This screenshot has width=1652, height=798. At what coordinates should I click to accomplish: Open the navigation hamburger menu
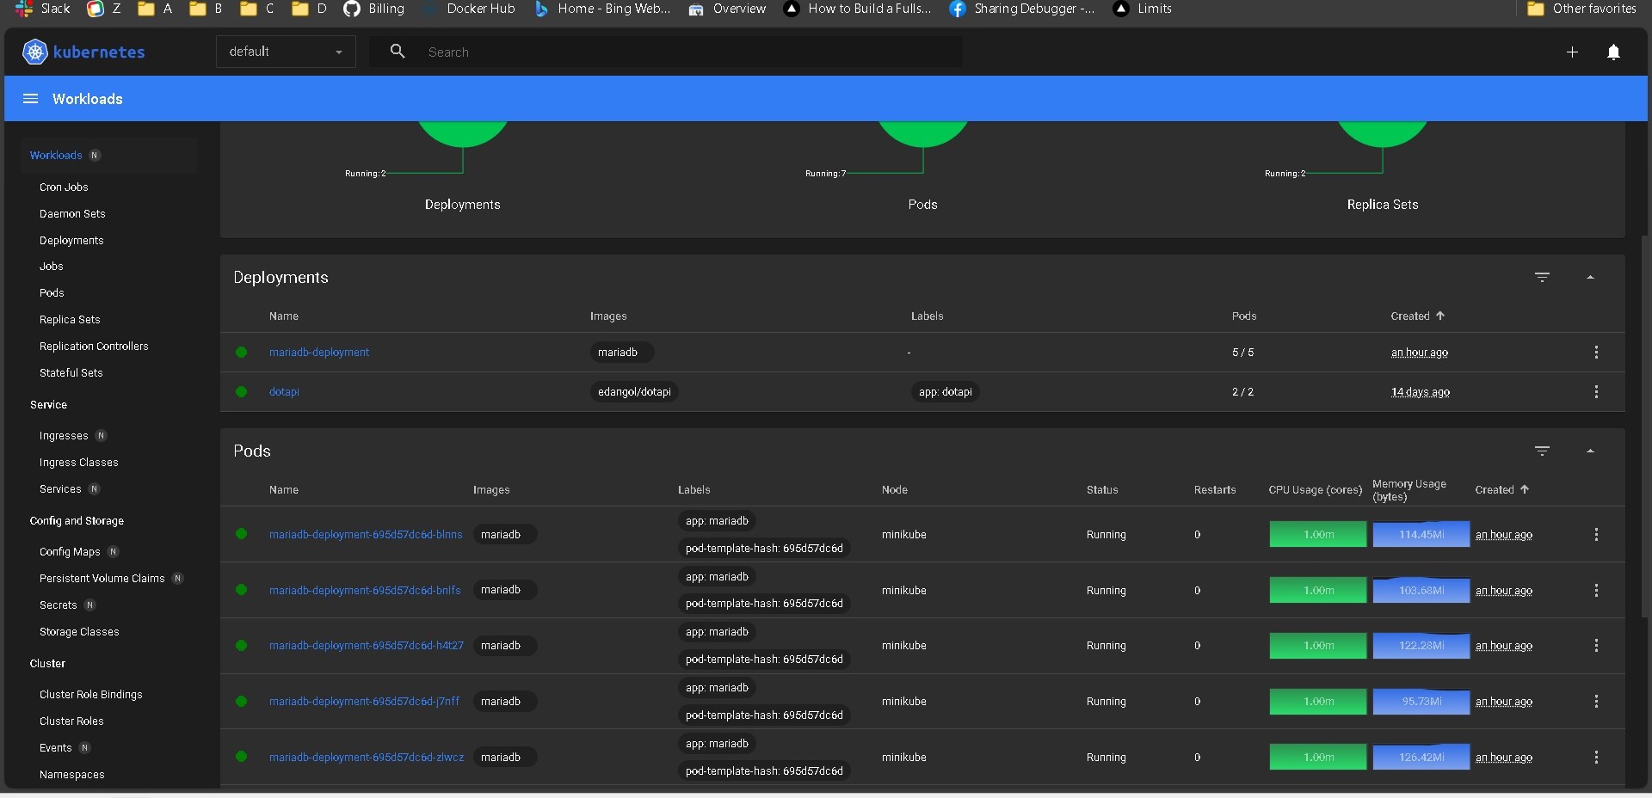click(x=30, y=98)
